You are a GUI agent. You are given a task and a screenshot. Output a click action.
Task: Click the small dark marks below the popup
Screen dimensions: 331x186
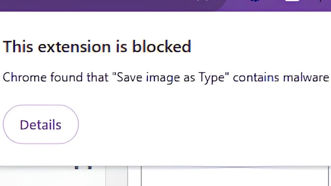click(83, 167)
